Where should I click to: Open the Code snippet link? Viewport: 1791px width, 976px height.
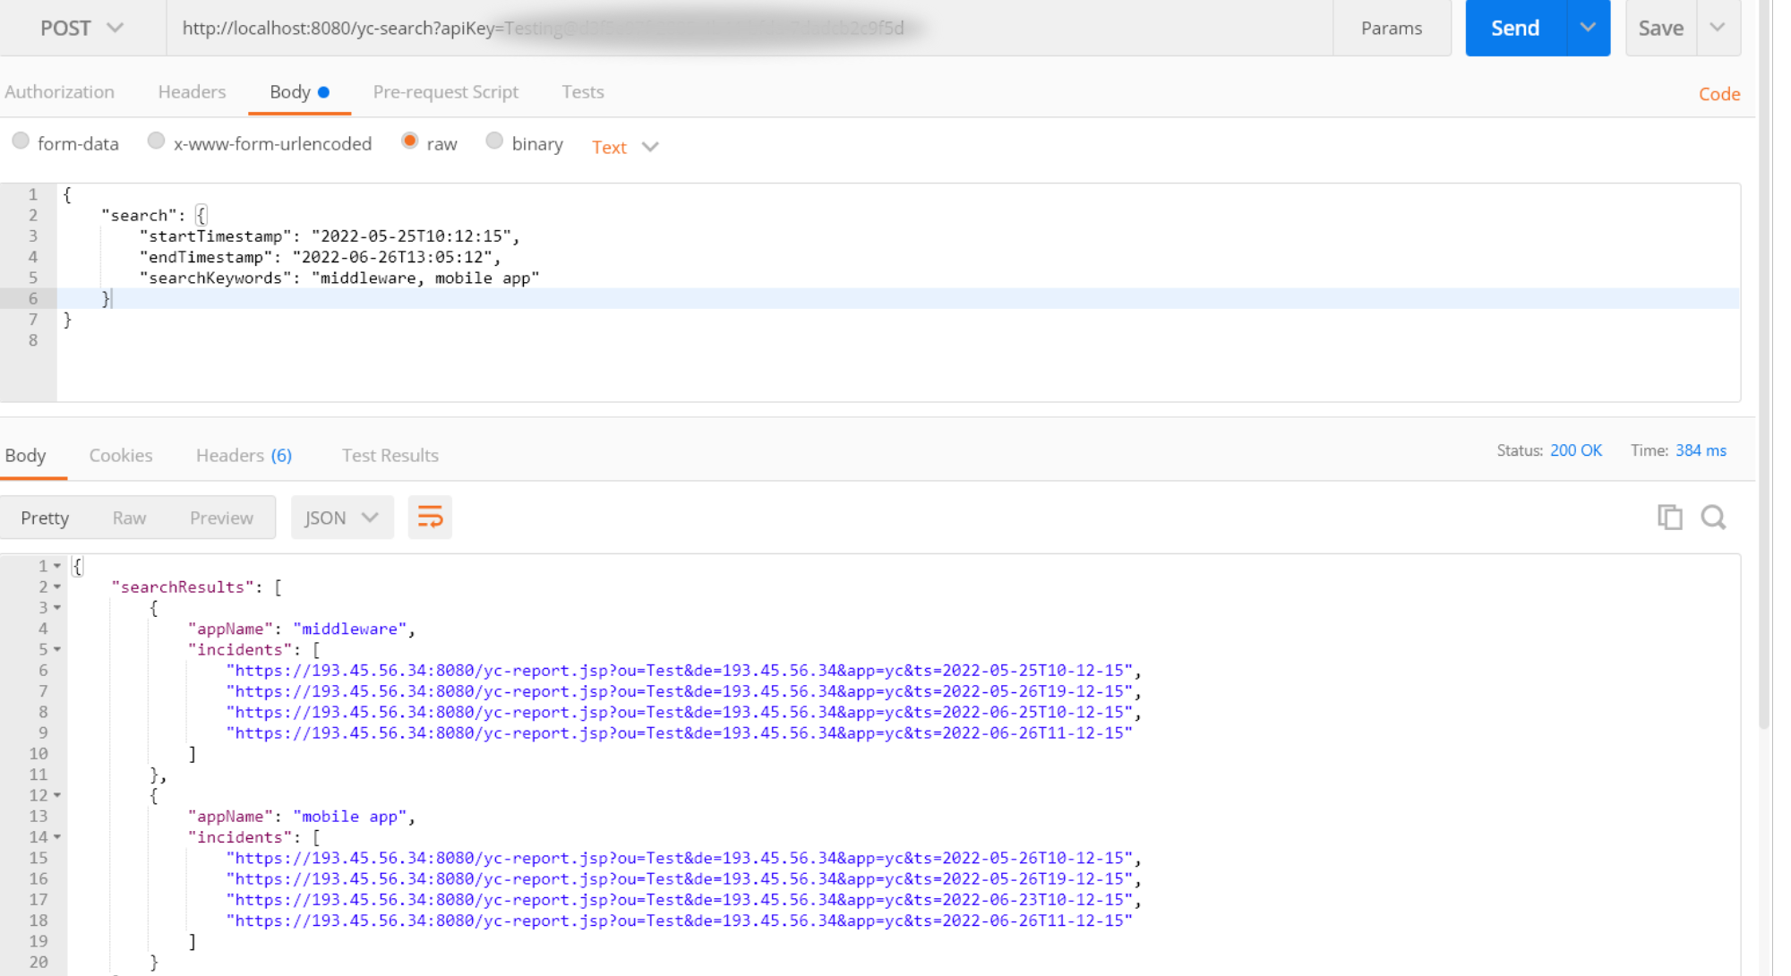point(1718,94)
